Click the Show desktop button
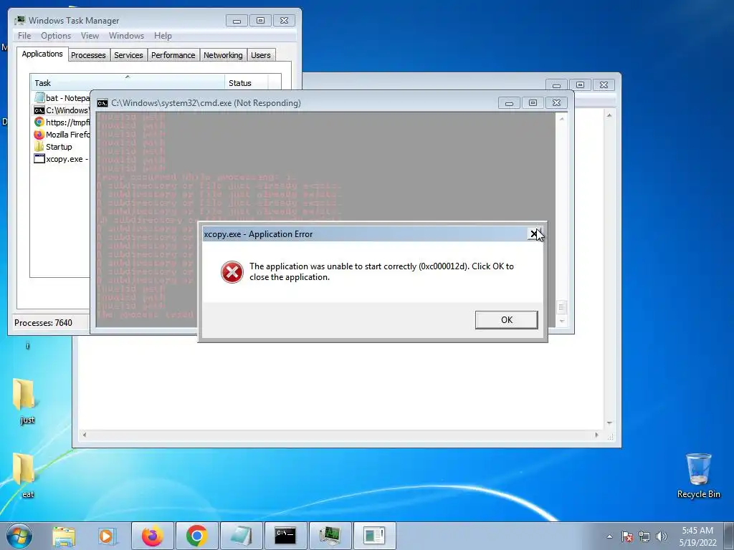 tap(730, 536)
